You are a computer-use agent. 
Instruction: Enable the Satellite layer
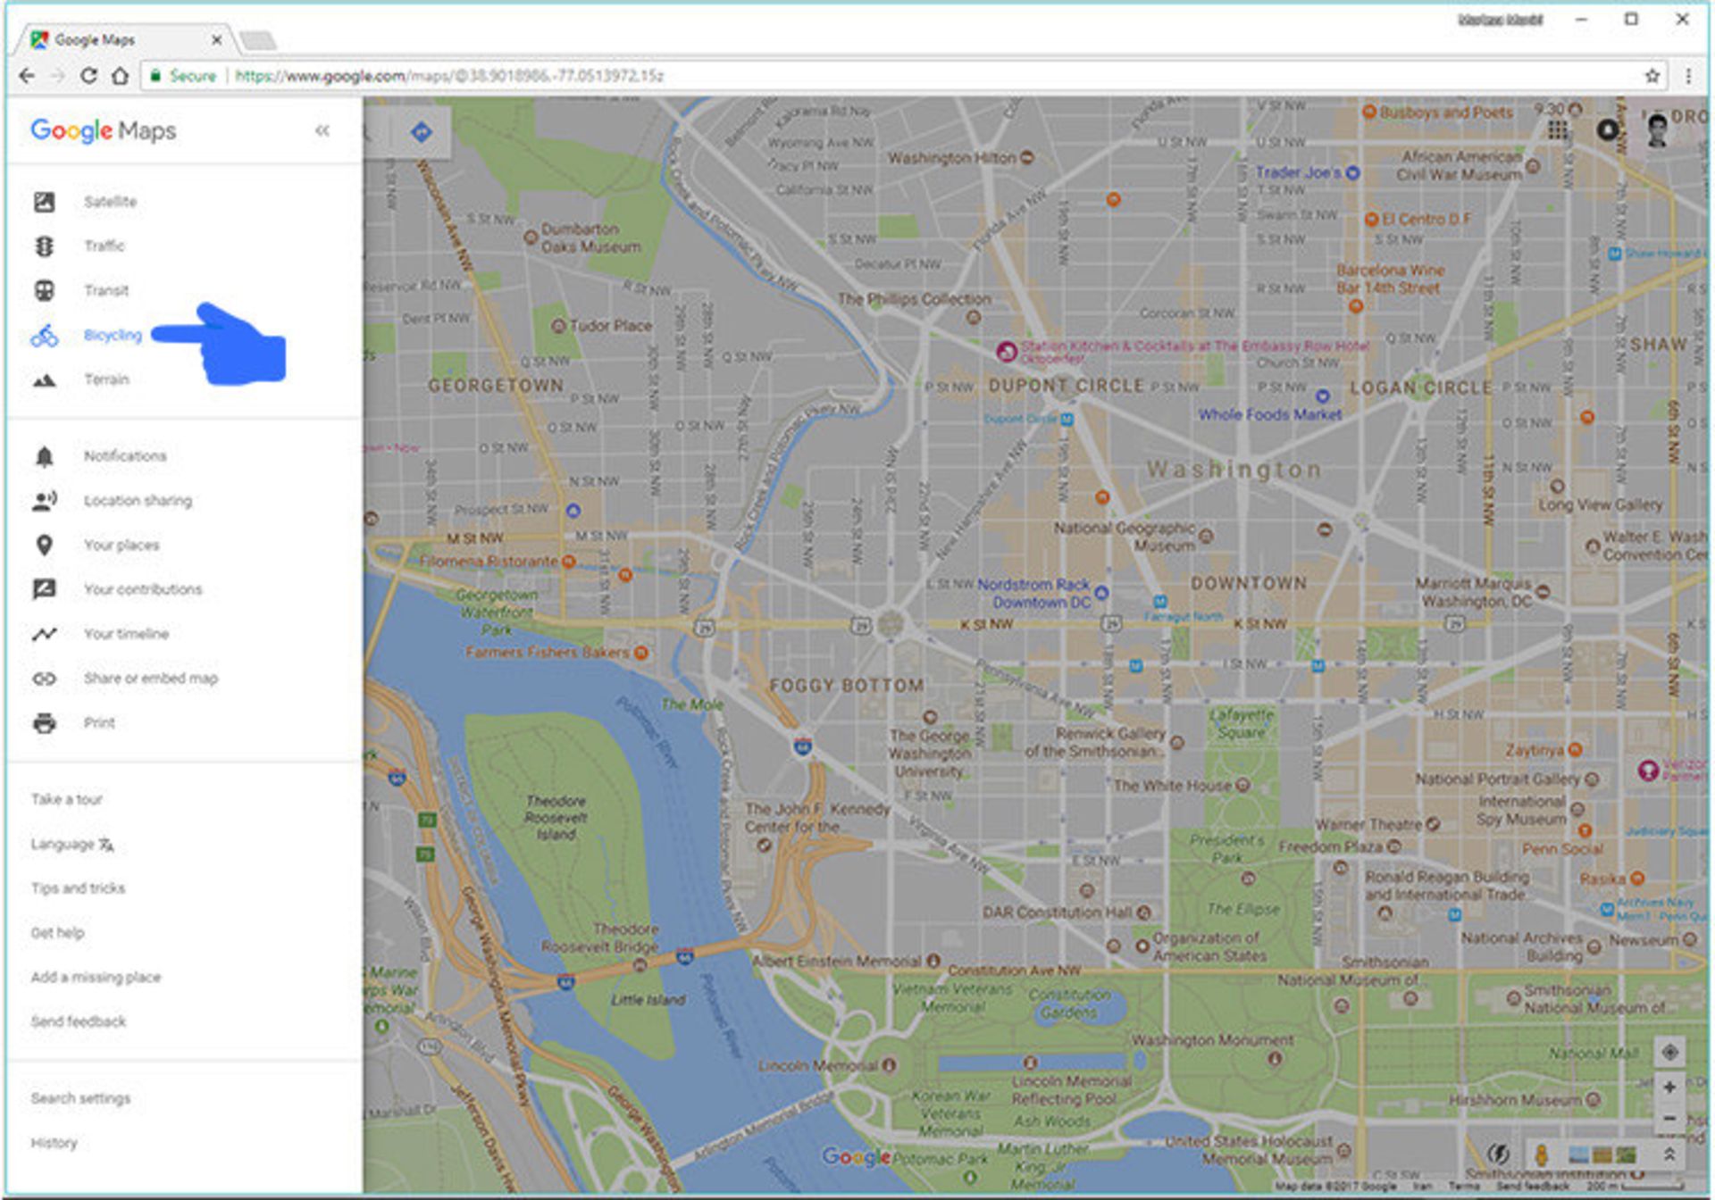pos(110,202)
